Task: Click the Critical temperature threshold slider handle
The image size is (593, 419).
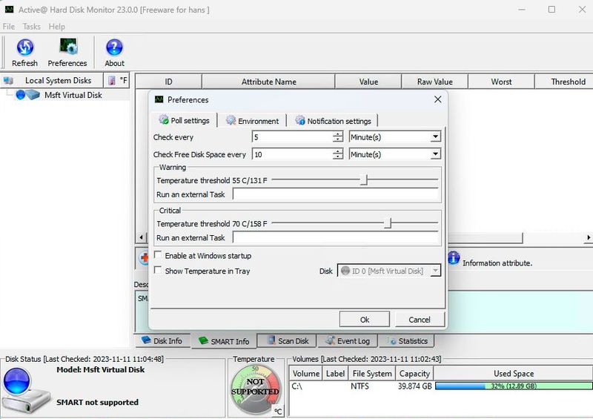Action: (388, 223)
